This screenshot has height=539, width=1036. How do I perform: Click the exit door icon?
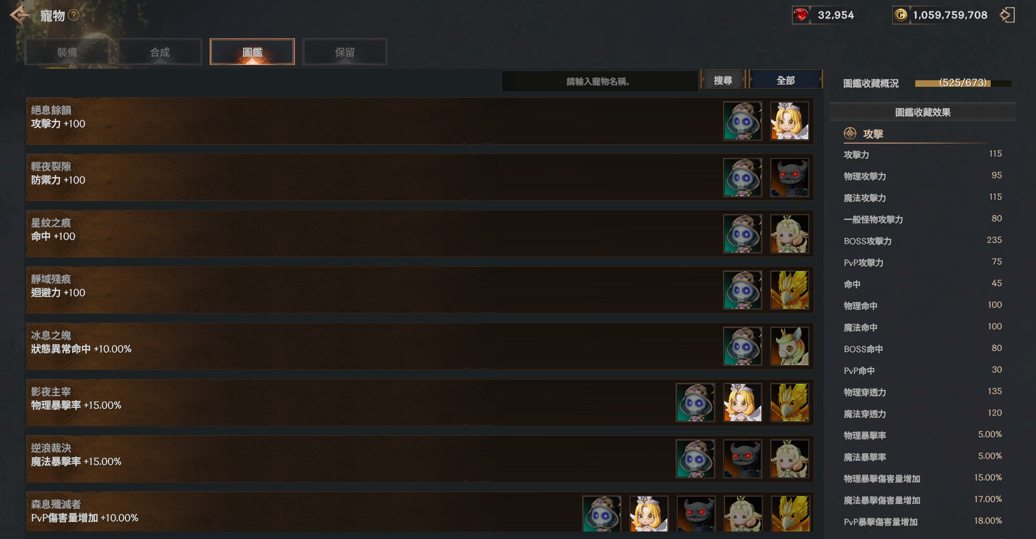click(x=1007, y=15)
